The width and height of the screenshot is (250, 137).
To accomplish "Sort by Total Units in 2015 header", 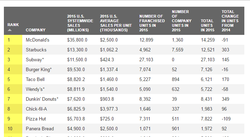I will click(x=208, y=25).
